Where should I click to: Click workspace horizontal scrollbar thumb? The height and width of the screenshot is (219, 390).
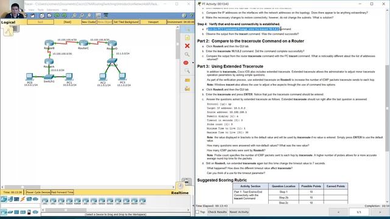point(23,187)
